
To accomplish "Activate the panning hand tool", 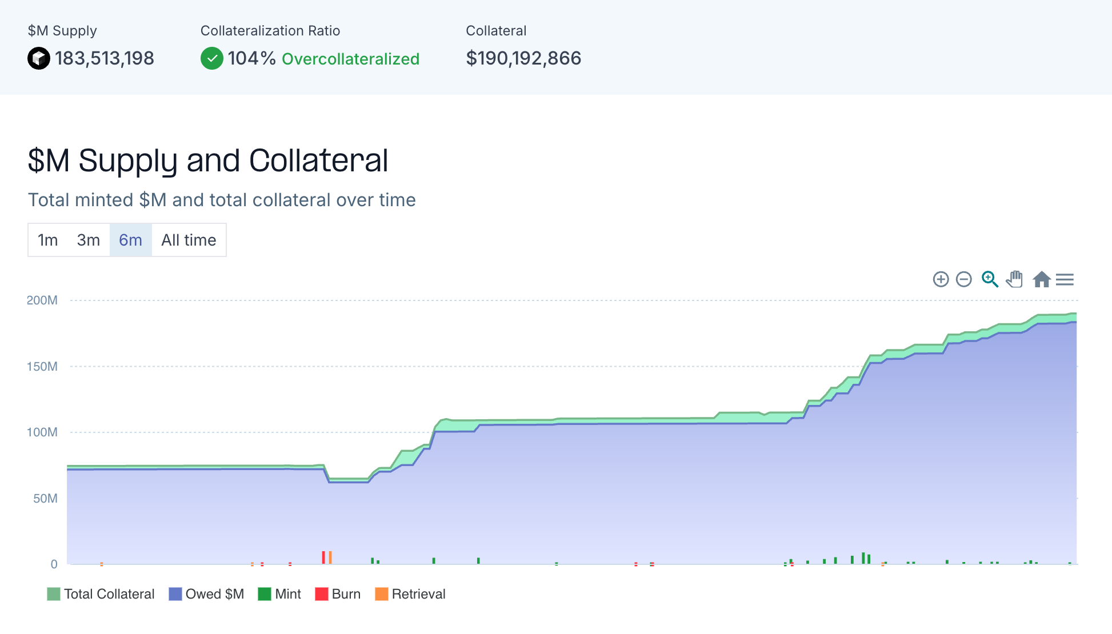I will coord(1015,279).
